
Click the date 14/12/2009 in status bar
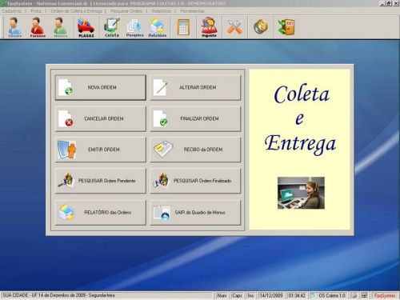[x=271, y=295]
